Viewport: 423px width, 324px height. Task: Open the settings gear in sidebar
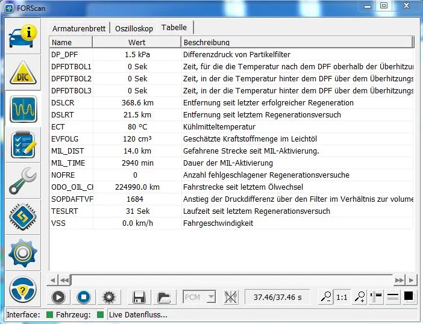point(23,253)
